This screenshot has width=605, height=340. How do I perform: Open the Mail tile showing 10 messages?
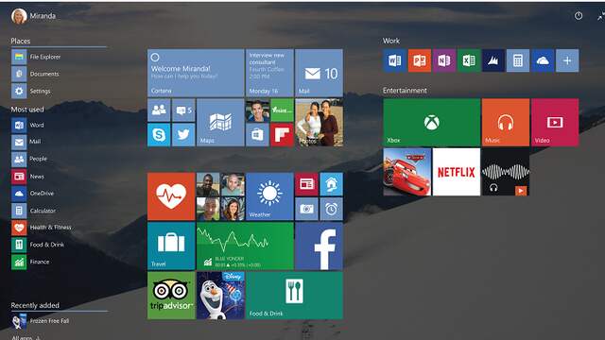click(319, 73)
